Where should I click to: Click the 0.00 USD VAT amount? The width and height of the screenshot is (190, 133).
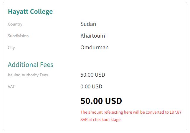pos(91,87)
